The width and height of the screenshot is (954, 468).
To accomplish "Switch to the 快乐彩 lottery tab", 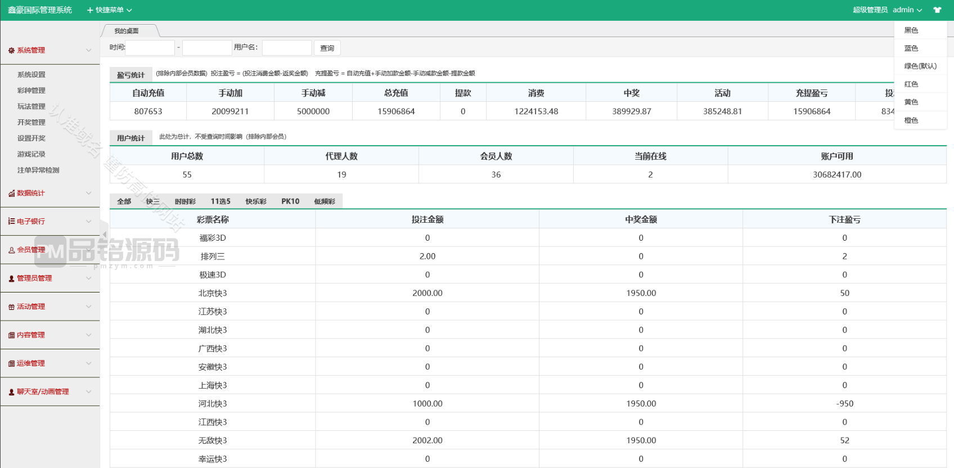I will tap(256, 201).
